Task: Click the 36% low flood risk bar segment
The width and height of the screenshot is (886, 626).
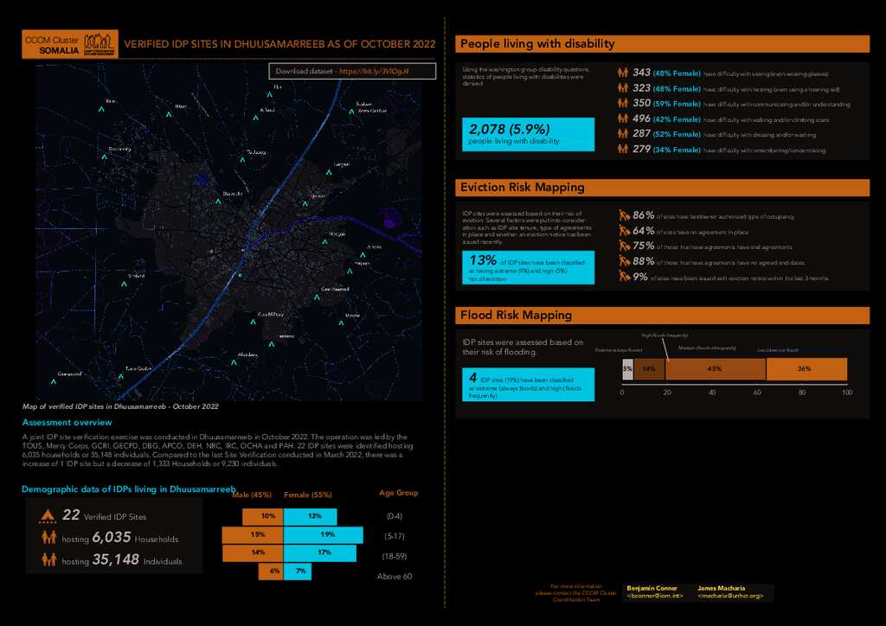Action: [x=805, y=368]
